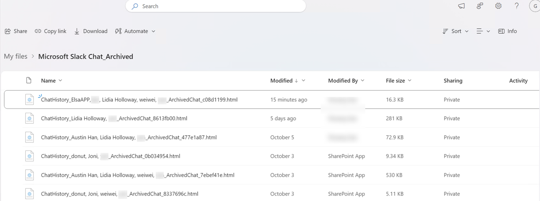This screenshot has width=540, height=201.
Task: Select file icon for ArchivedChat_8337696c.html
Action: coord(29,194)
